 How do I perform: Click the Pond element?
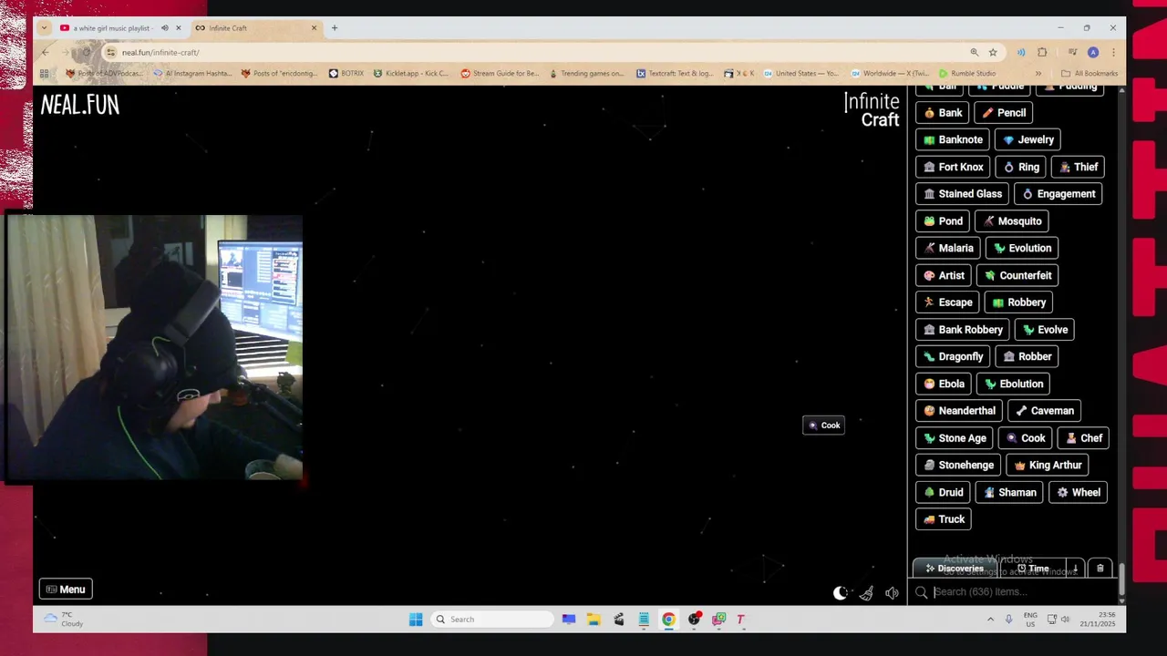(x=943, y=221)
